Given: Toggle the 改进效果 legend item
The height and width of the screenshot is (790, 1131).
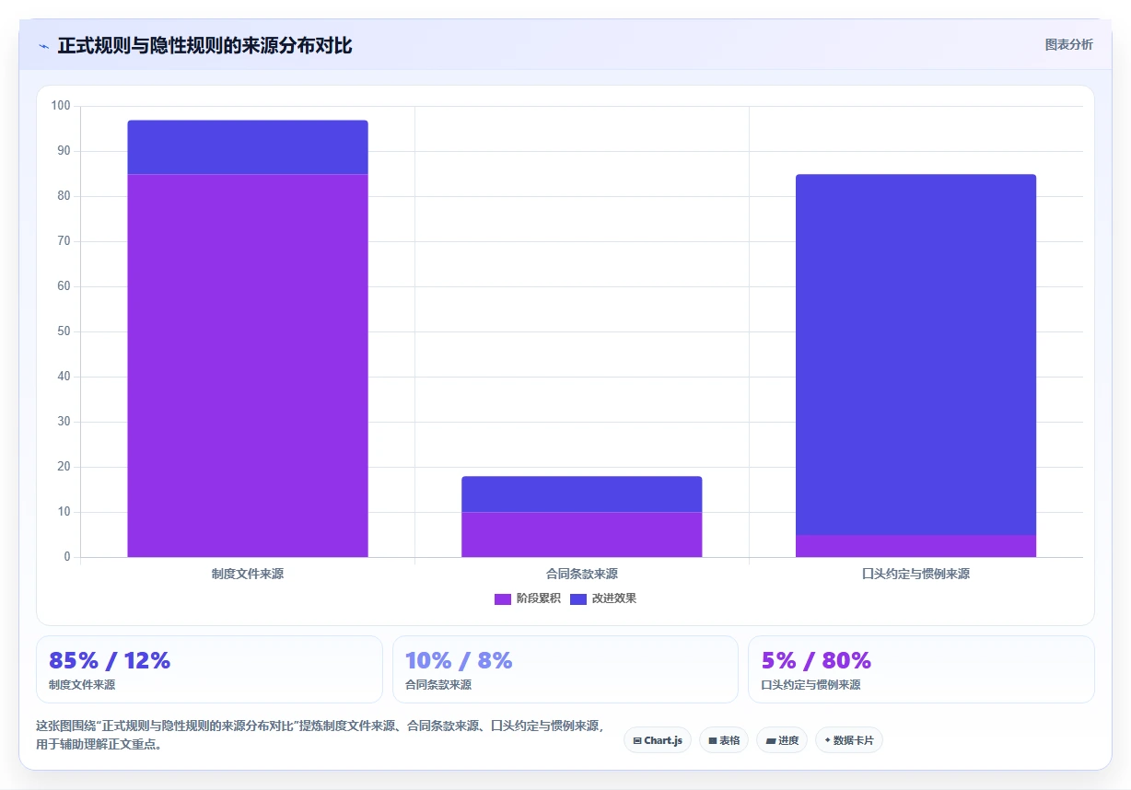Looking at the screenshot, I should [x=603, y=598].
